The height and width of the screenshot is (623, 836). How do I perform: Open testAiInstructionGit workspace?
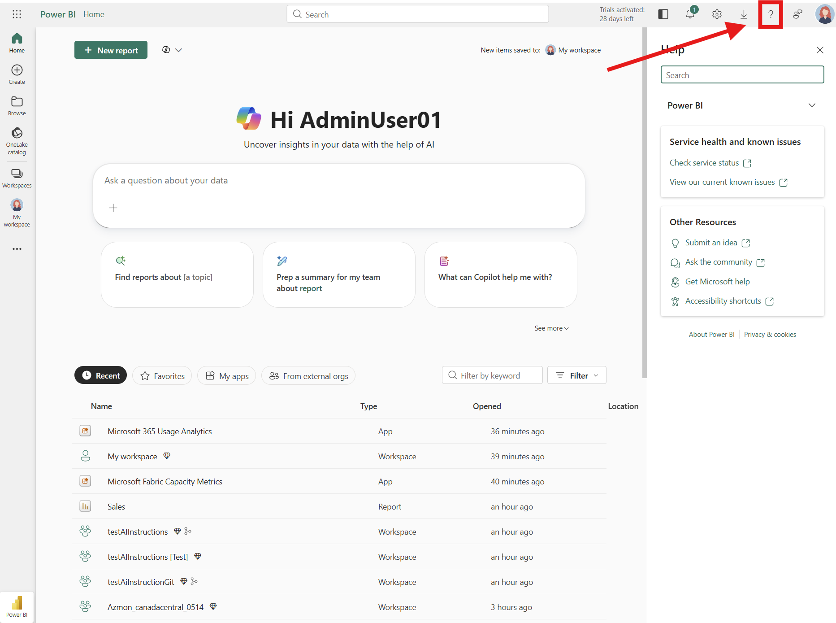point(141,582)
